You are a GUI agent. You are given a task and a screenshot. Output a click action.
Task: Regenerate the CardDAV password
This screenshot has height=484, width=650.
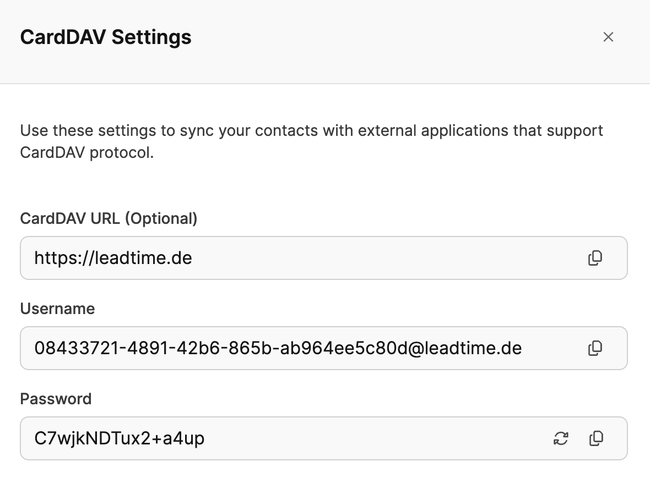click(561, 438)
